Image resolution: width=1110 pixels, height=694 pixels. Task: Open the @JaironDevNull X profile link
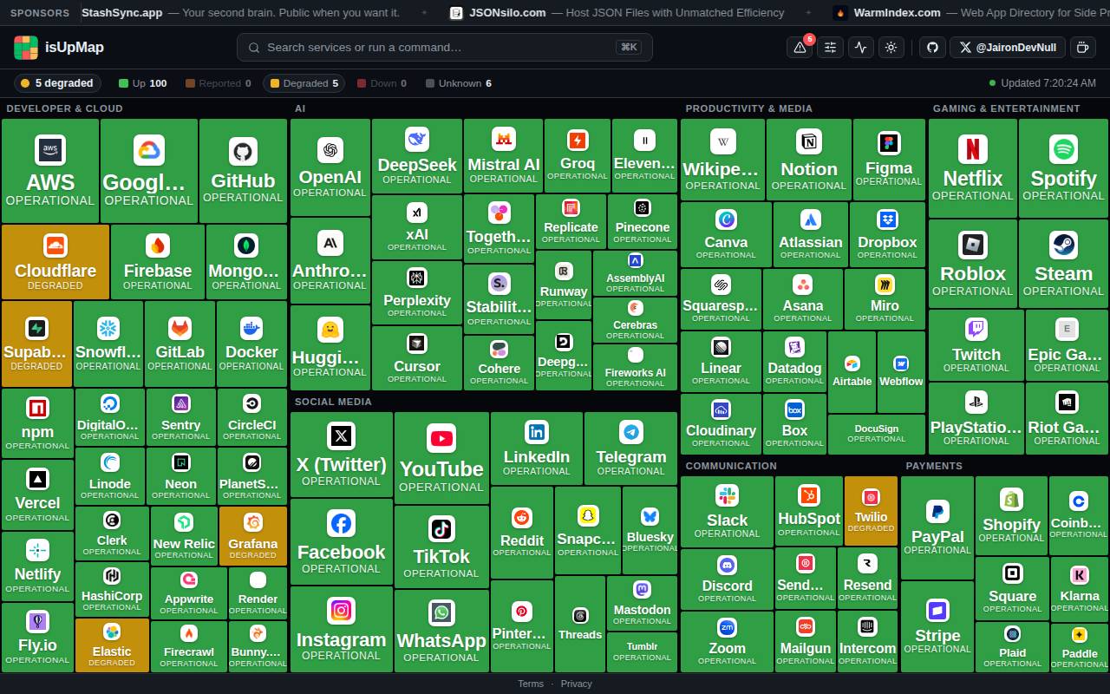(1008, 48)
